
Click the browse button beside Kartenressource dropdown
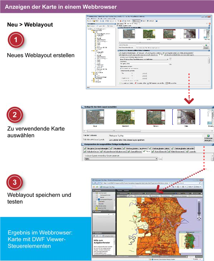click(x=160, y=159)
